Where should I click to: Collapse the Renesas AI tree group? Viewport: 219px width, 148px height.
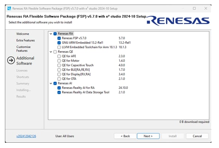(51, 83)
